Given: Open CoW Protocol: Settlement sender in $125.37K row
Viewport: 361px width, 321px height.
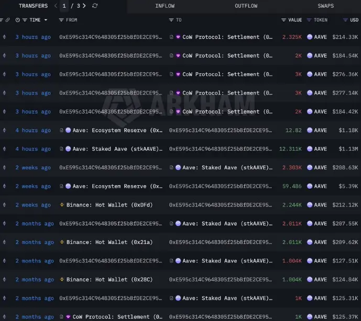Looking at the screenshot, I should pos(117,317).
